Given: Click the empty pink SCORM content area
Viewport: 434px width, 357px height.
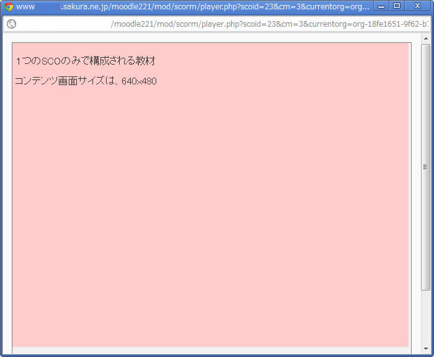Looking at the screenshot, I should (211, 217).
